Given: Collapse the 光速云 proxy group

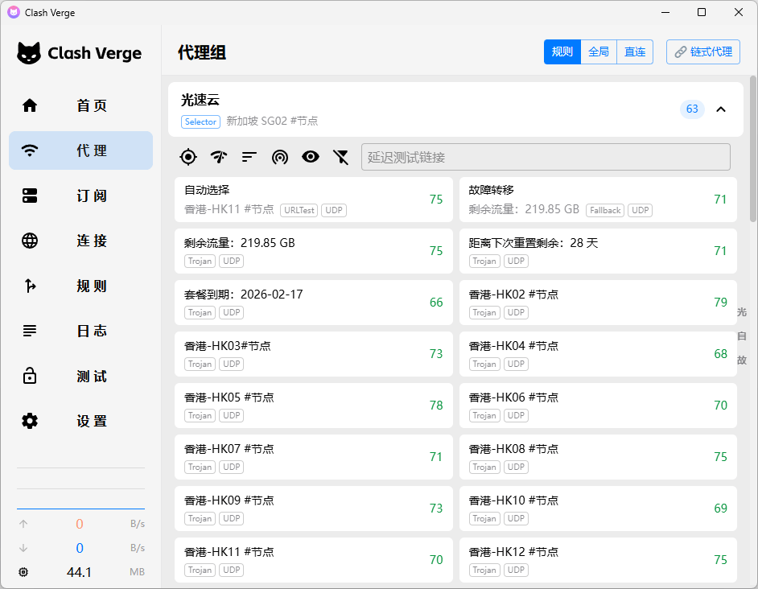Looking at the screenshot, I should (x=721, y=109).
